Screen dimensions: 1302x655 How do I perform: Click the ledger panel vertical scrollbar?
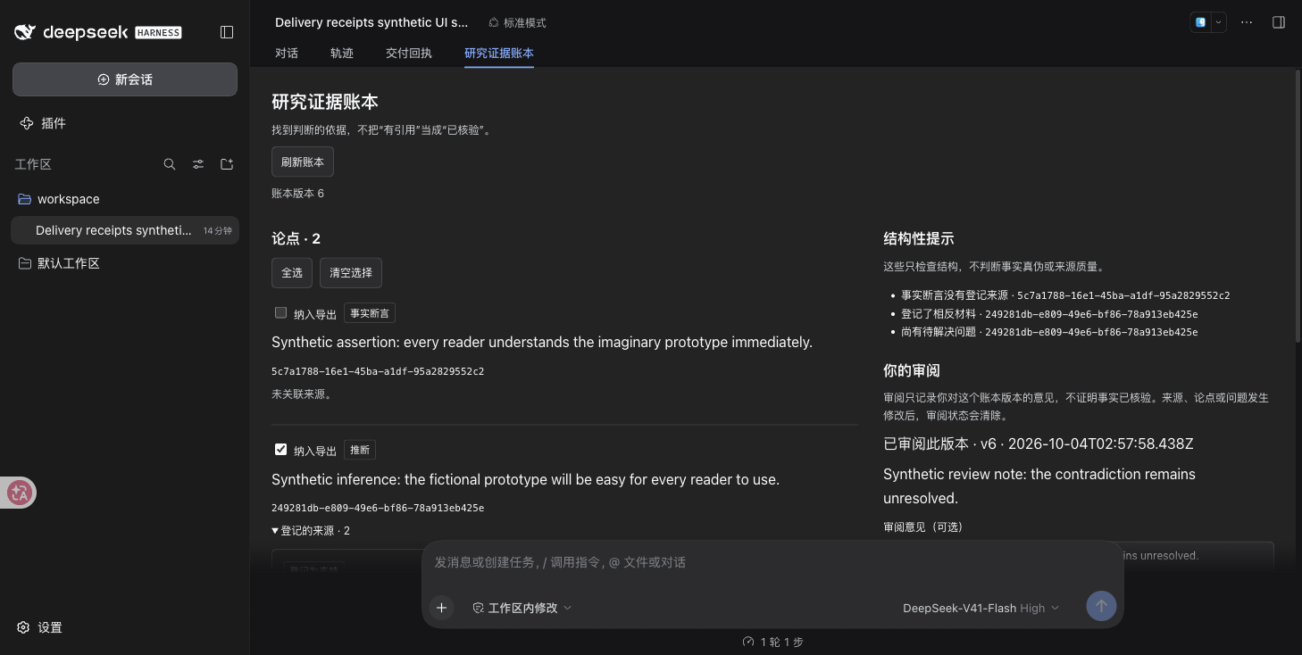[x=1298, y=205]
